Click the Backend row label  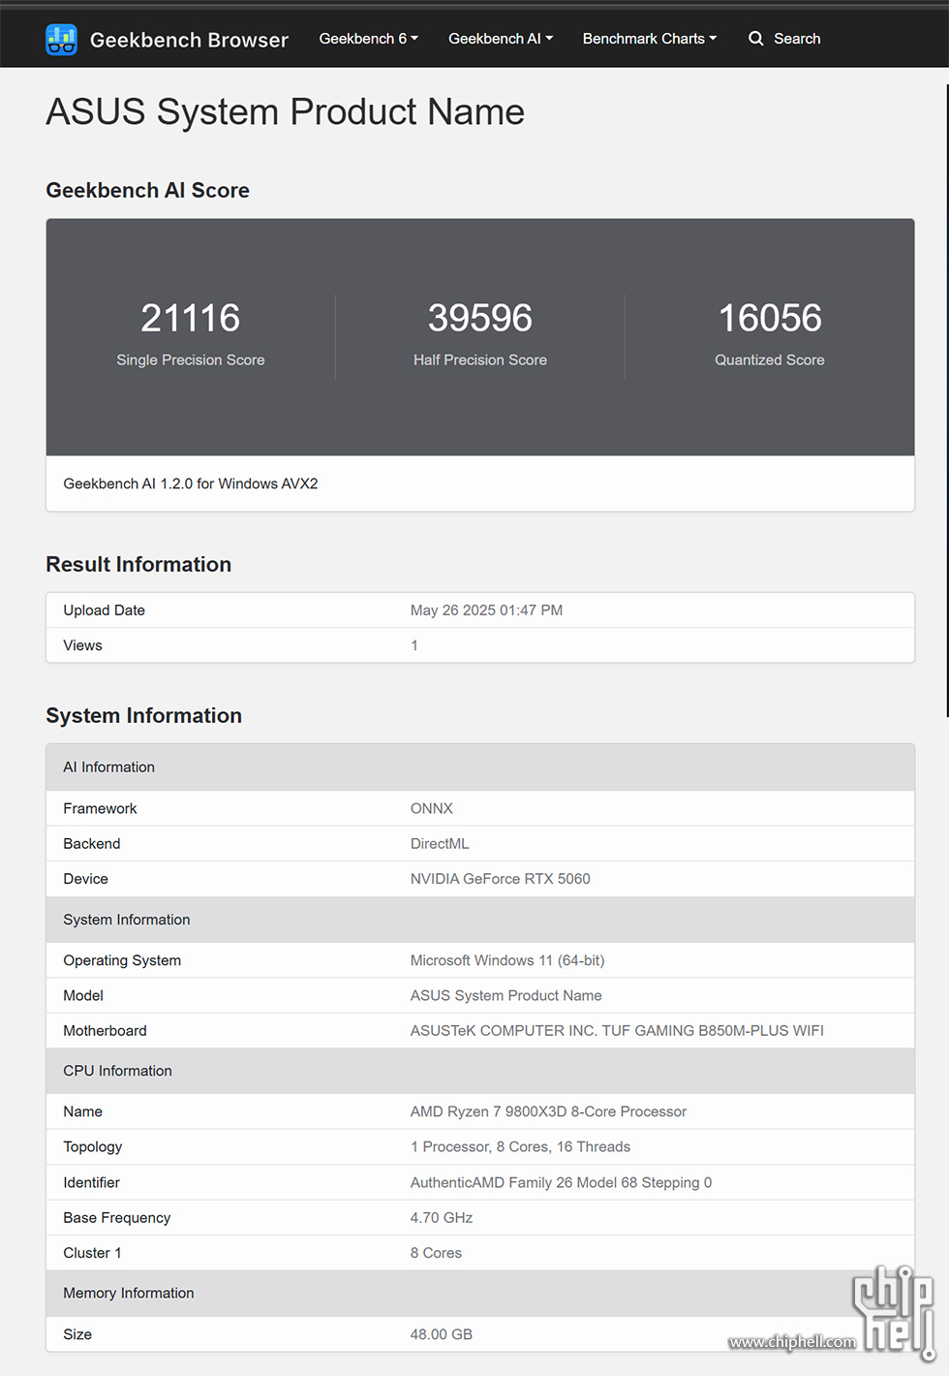coord(92,844)
